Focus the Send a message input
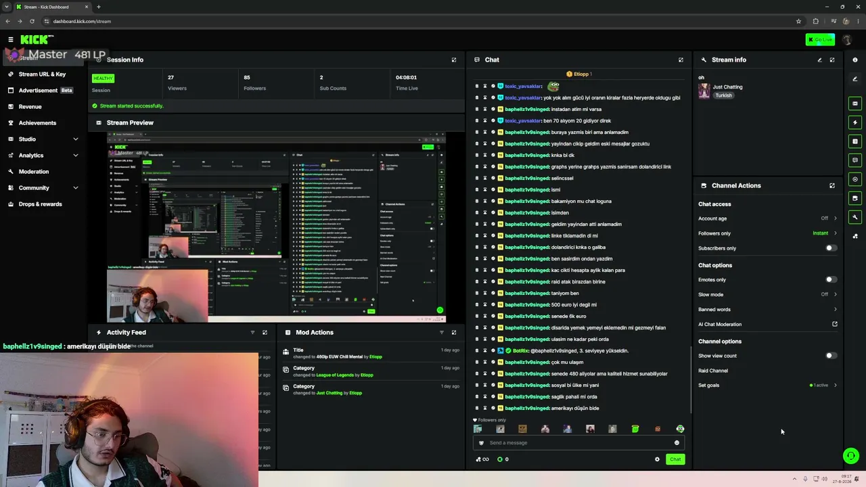This screenshot has width=866, height=487. [x=578, y=443]
